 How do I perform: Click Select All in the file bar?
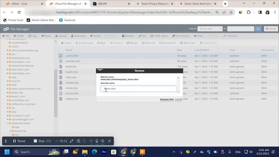click(148, 43)
